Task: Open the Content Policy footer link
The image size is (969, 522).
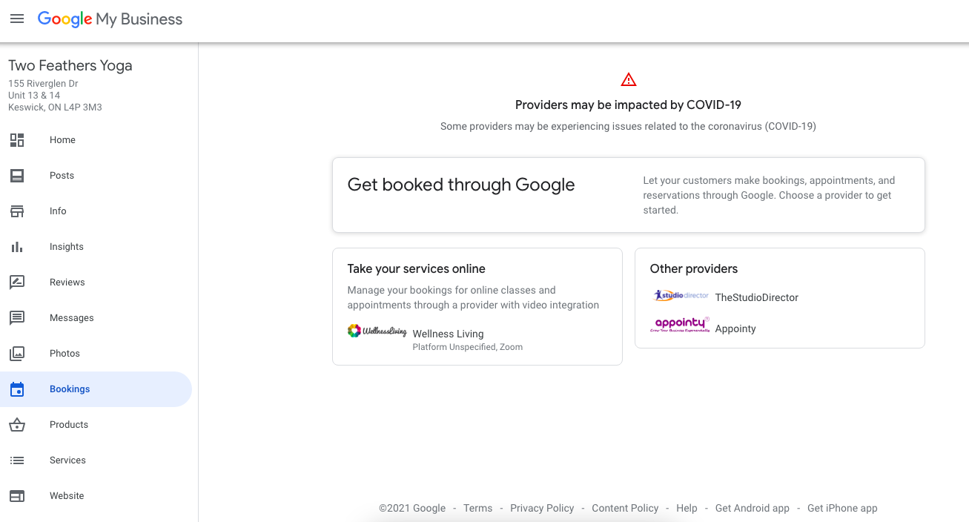Action: (625, 508)
